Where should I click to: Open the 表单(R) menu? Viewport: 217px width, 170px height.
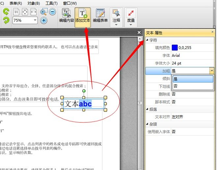(x=15, y=3)
